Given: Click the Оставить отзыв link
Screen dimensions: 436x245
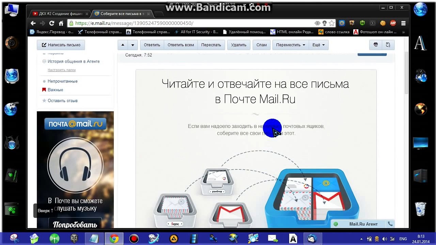Looking at the screenshot, I should click(62, 101).
